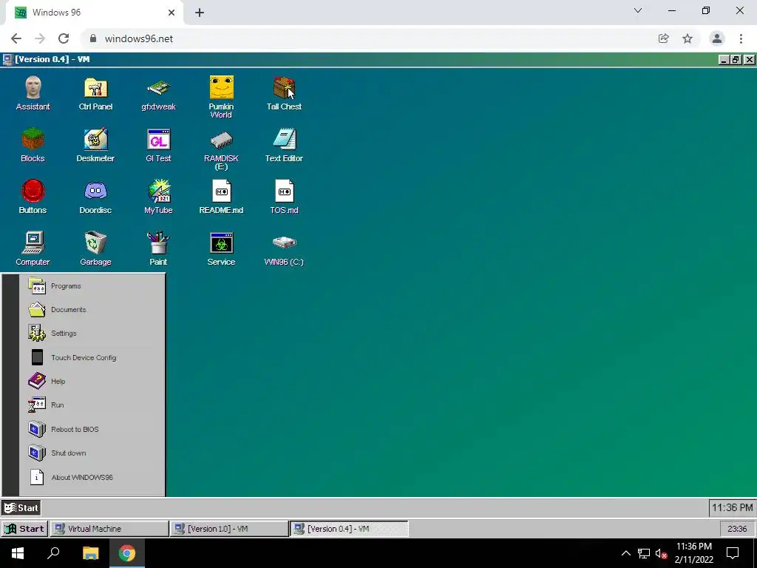Bookmark this page with the star icon
The height and width of the screenshot is (568, 757).
point(688,38)
